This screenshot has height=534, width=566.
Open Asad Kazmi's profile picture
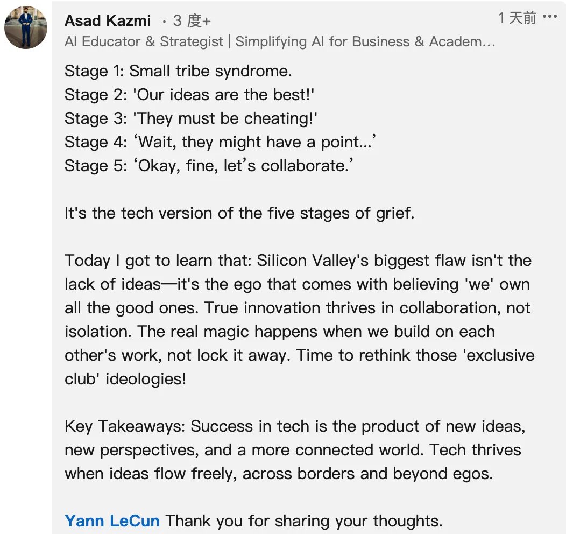tap(26, 27)
